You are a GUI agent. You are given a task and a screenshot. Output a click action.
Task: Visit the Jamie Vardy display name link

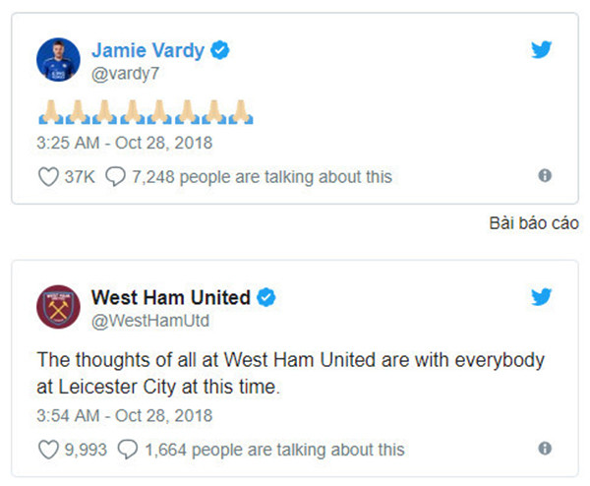147,50
